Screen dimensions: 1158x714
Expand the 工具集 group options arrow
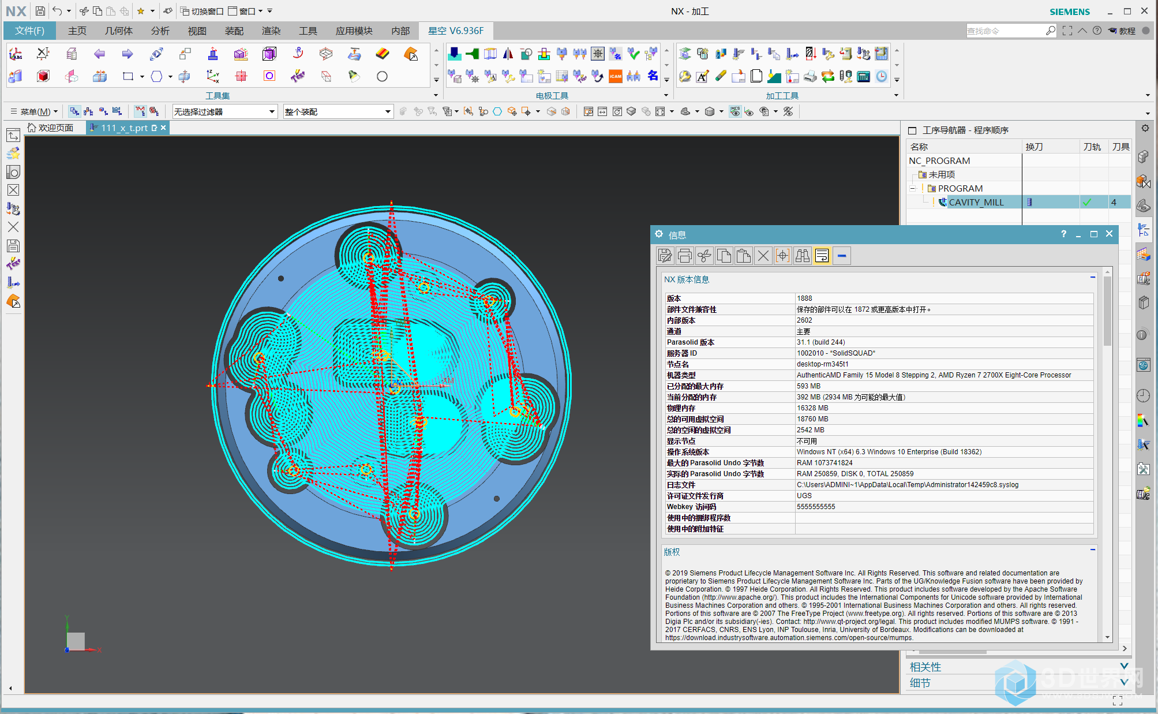(436, 95)
